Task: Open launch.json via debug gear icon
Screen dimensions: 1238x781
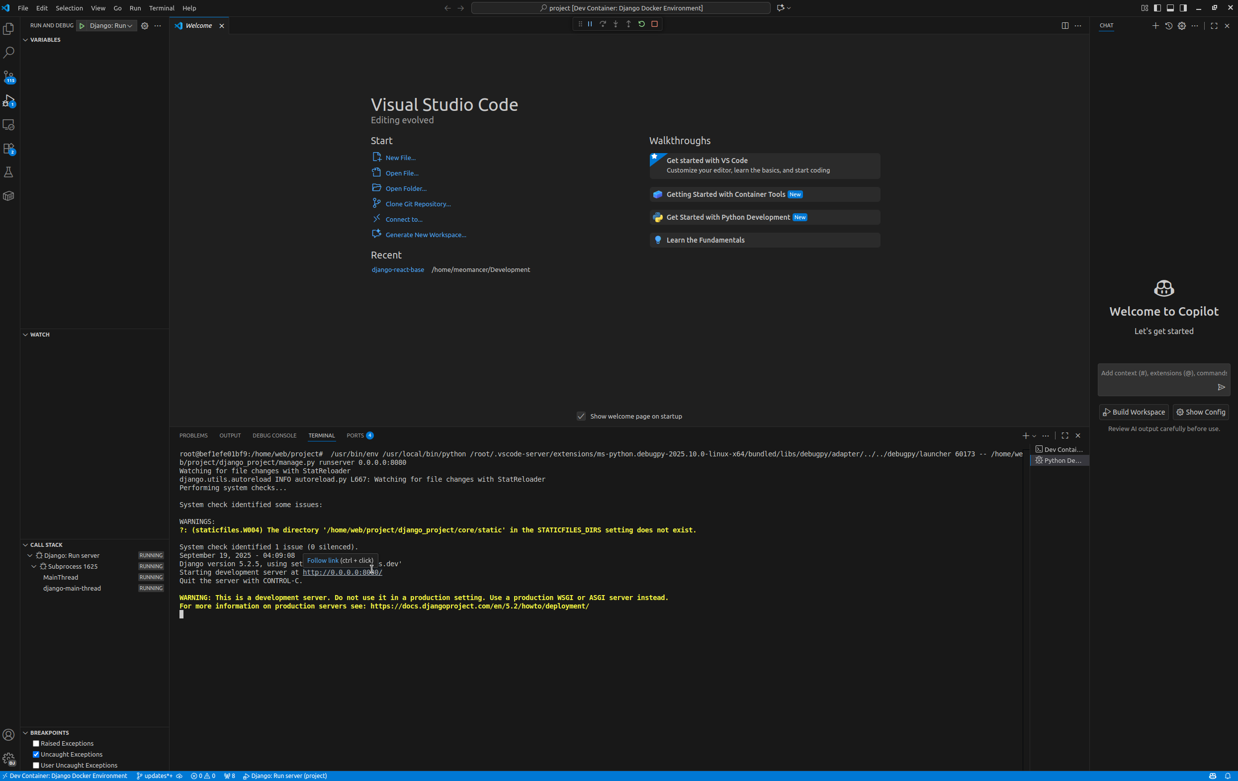Action: pyautogui.click(x=145, y=26)
